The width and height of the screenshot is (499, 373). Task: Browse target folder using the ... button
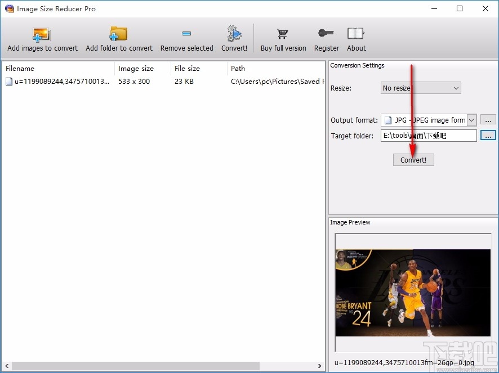[488, 135]
